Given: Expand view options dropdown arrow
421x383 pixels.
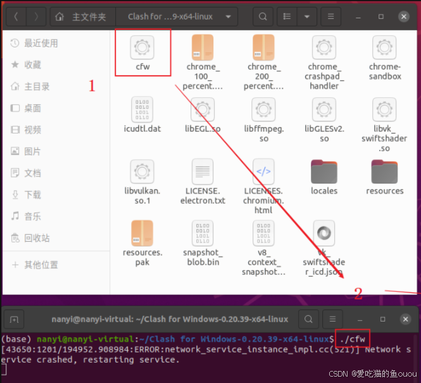Looking at the screenshot, I should coord(307,16).
